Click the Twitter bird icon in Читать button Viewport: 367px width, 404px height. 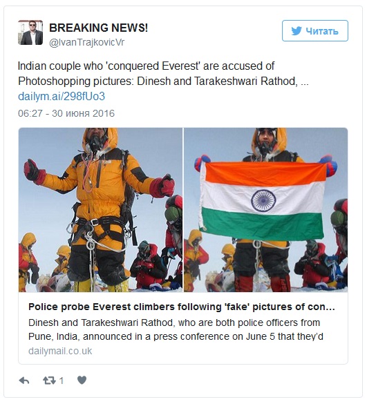(x=297, y=31)
